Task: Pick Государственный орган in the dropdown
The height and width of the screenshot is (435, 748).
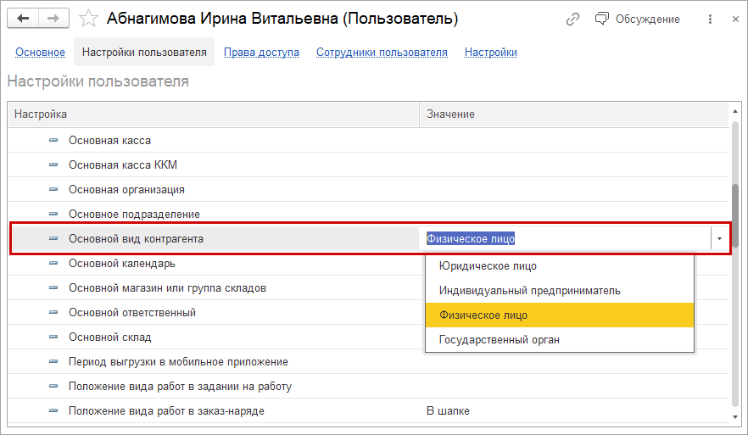Action: pos(499,340)
